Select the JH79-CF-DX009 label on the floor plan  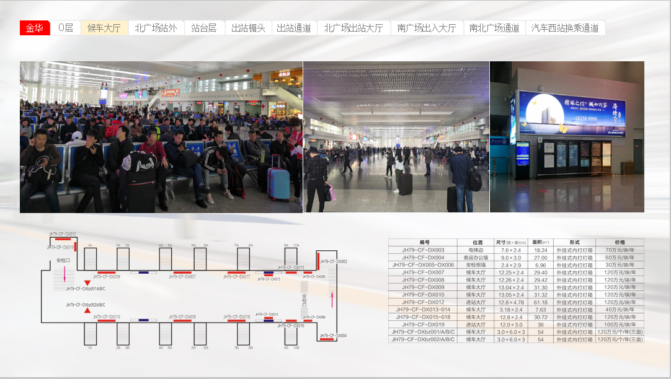tap(107, 277)
